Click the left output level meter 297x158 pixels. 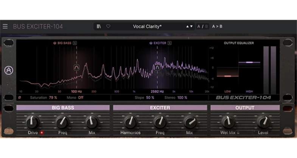tap(266, 70)
